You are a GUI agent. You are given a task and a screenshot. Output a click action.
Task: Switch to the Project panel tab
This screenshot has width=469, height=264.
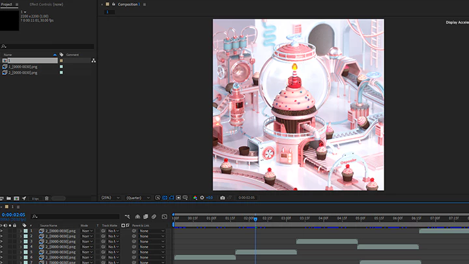pos(7,4)
